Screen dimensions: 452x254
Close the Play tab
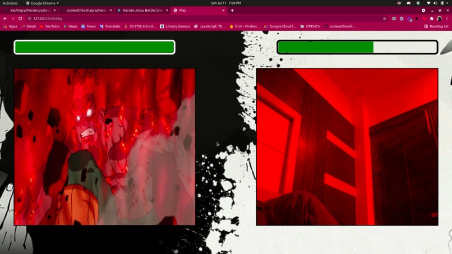tap(223, 11)
